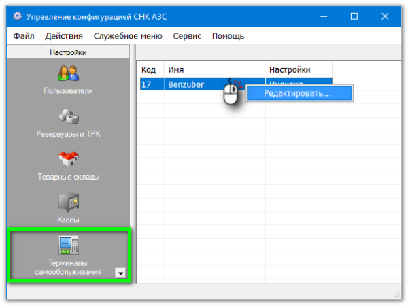Screen dimensions: 408x306
Task: Open the Файл menu
Action: click(x=24, y=36)
